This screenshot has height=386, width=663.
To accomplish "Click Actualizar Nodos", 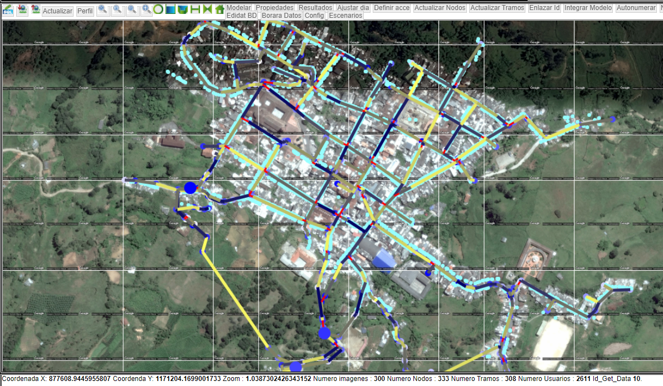I will pyautogui.click(x=440, y=8).
